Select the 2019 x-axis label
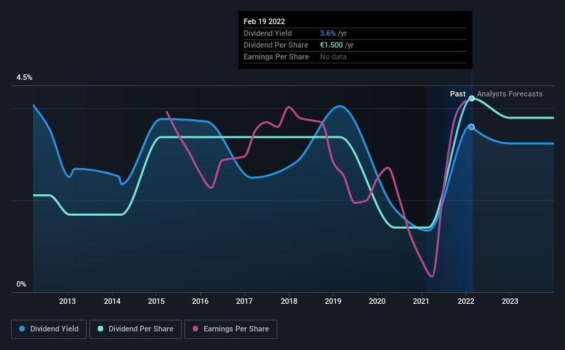The image size is (565, 350). pyautogui.click(x=333, y=301)
